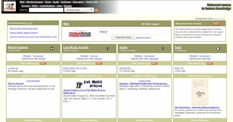The image size is (233, 122).
Task: Click the upload your own movie link
Action: [x=42, y=59]
